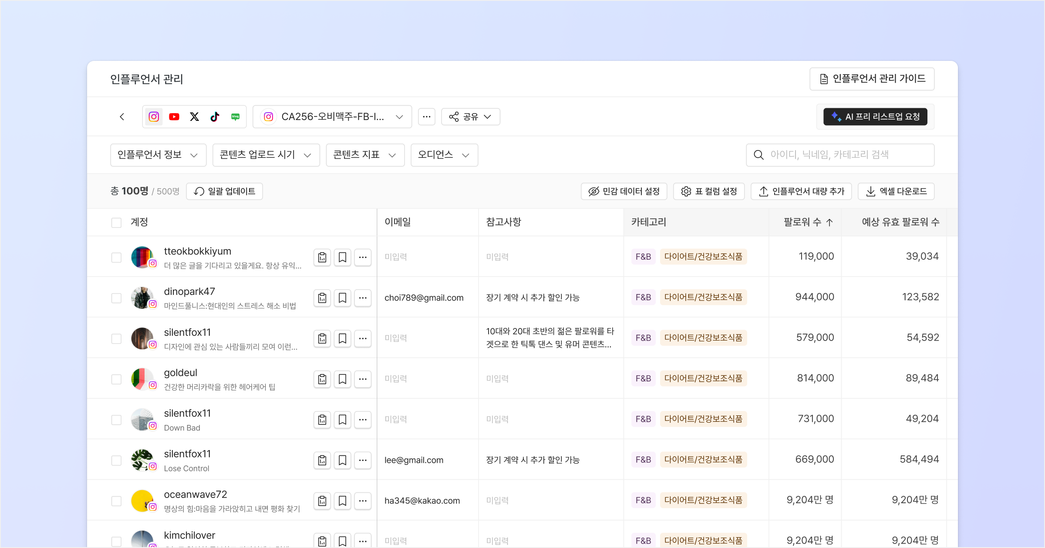This screenshot has height=548, width=1045.
Task: Open more actions for oceanwave72 row
Action: [363, 501]
